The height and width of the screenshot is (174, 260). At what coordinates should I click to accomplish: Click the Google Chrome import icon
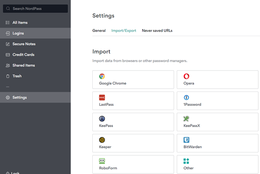102,76
